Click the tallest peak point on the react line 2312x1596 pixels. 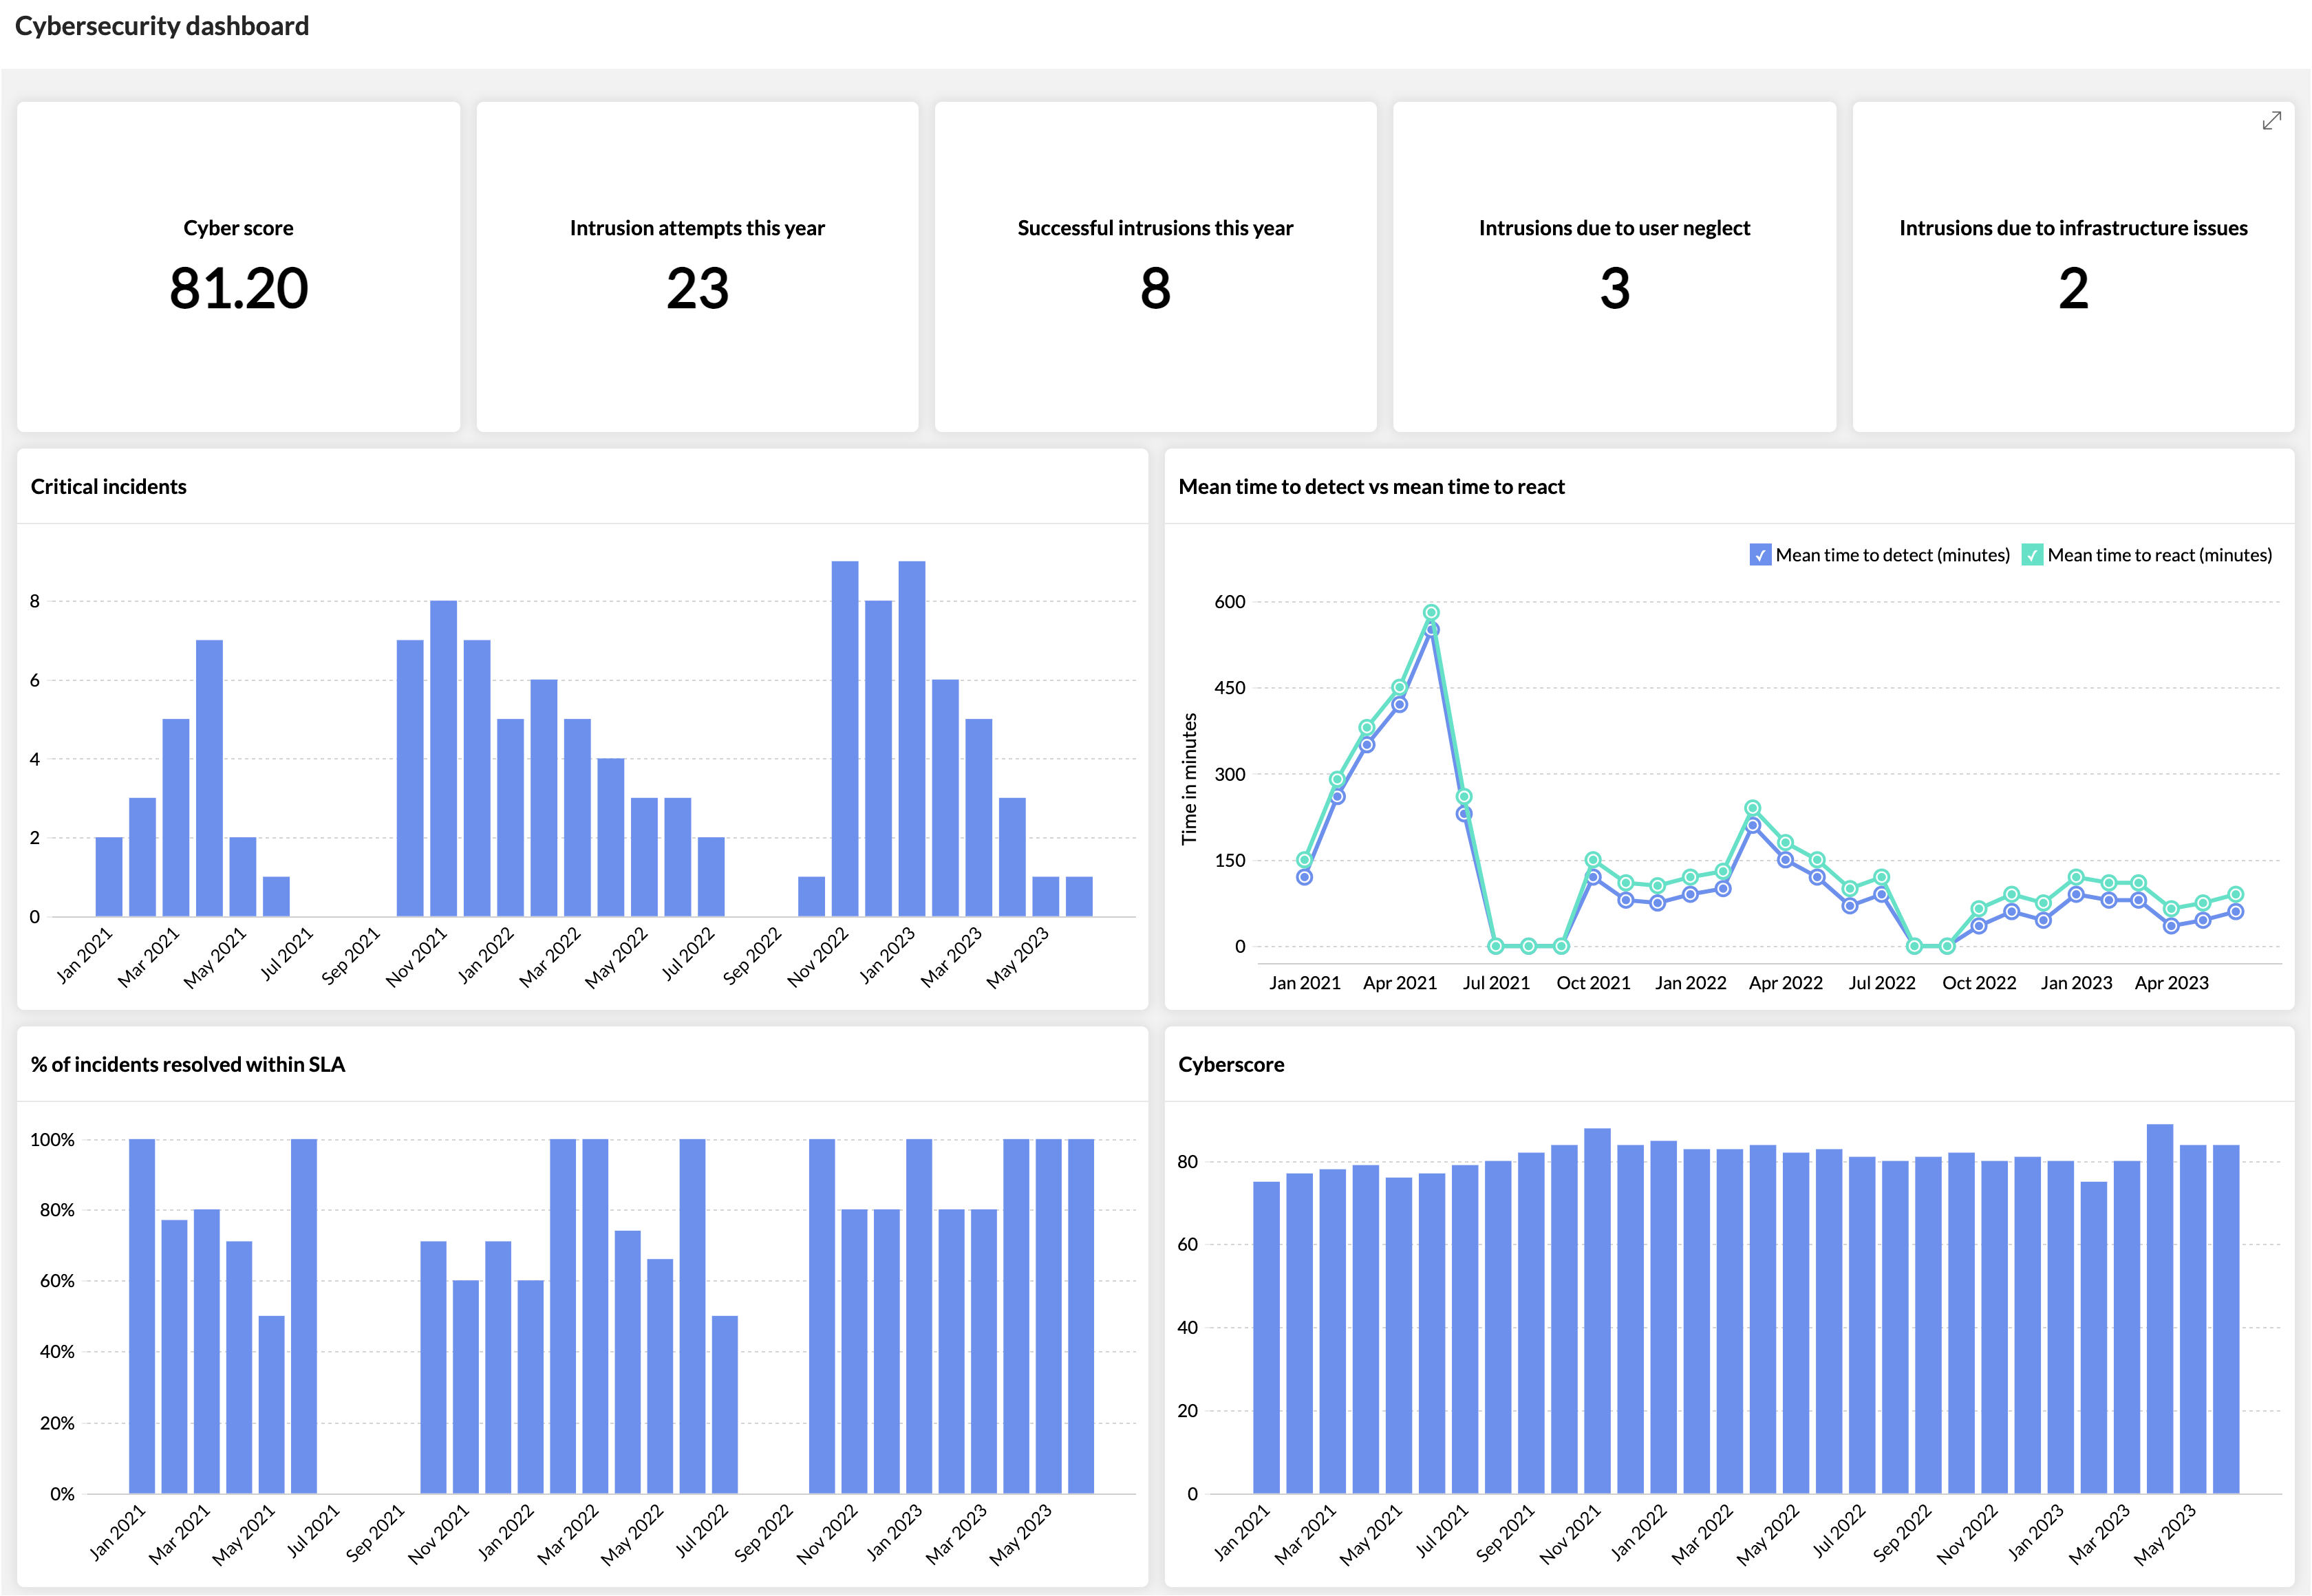1431,612
